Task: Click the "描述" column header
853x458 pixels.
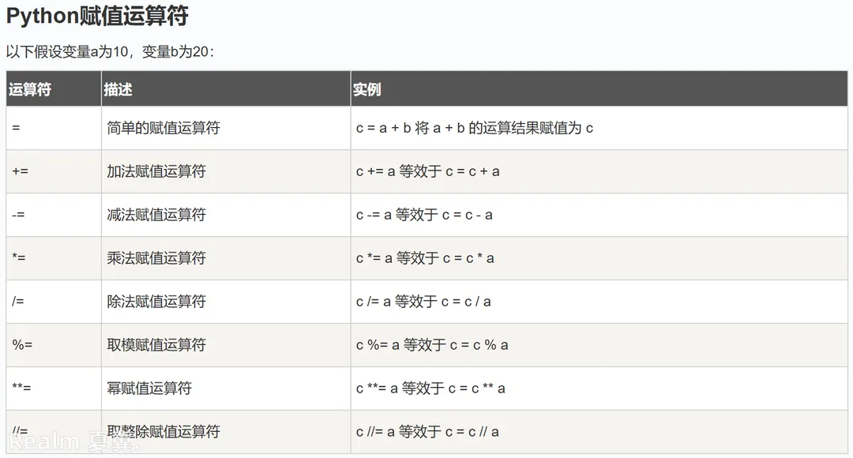Action: tap(118, 90)
